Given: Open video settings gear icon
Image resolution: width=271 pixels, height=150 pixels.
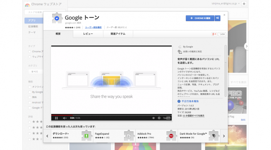Looking at the screenshot, I should [x=159, y=118].
